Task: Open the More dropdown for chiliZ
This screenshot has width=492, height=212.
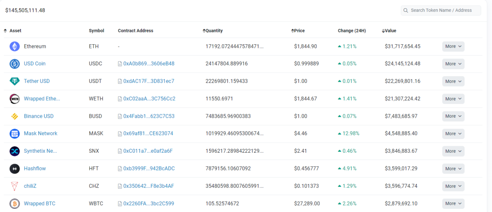Action: pyautogui.click(x=453, y=186)
